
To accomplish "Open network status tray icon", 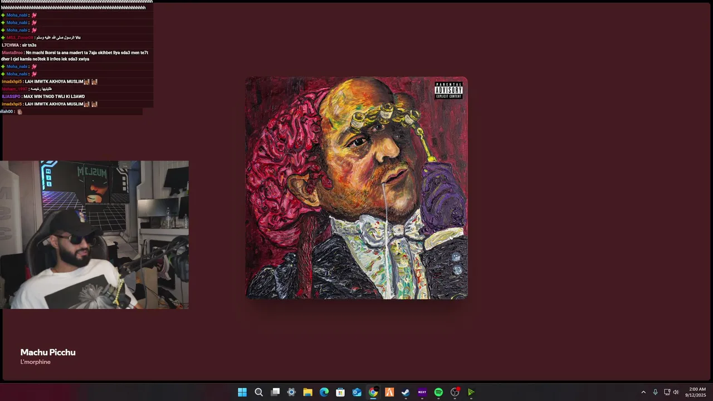I will [x=667, y=392].
